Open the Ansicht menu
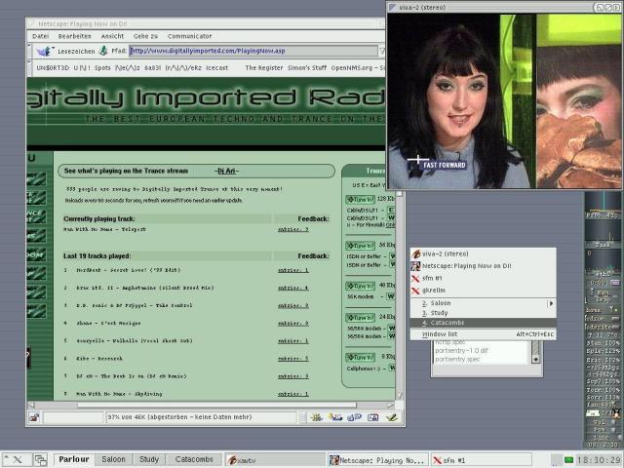This screenshot has width=624, height=468. [113, 36]
